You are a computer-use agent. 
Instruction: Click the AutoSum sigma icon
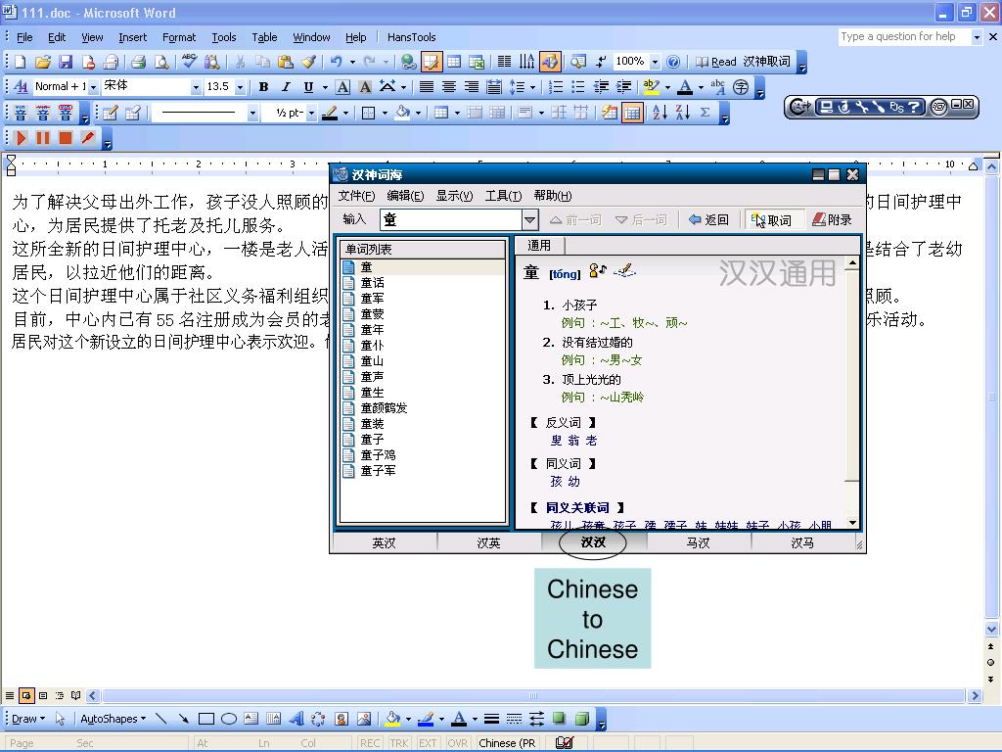tap(705, 113)
